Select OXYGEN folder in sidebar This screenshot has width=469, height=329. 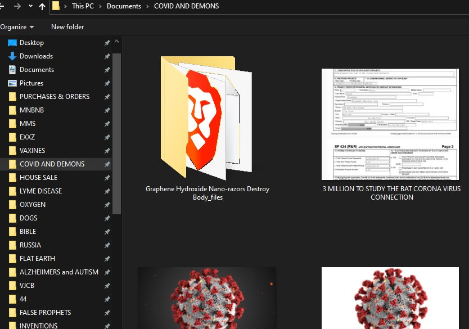click(56, 205)
